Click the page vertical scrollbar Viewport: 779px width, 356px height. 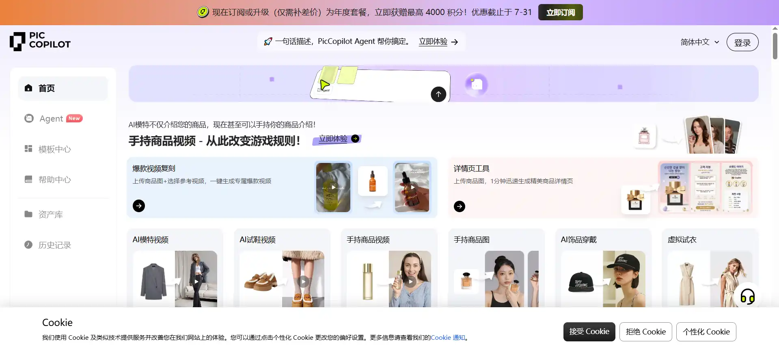[775, 46]
